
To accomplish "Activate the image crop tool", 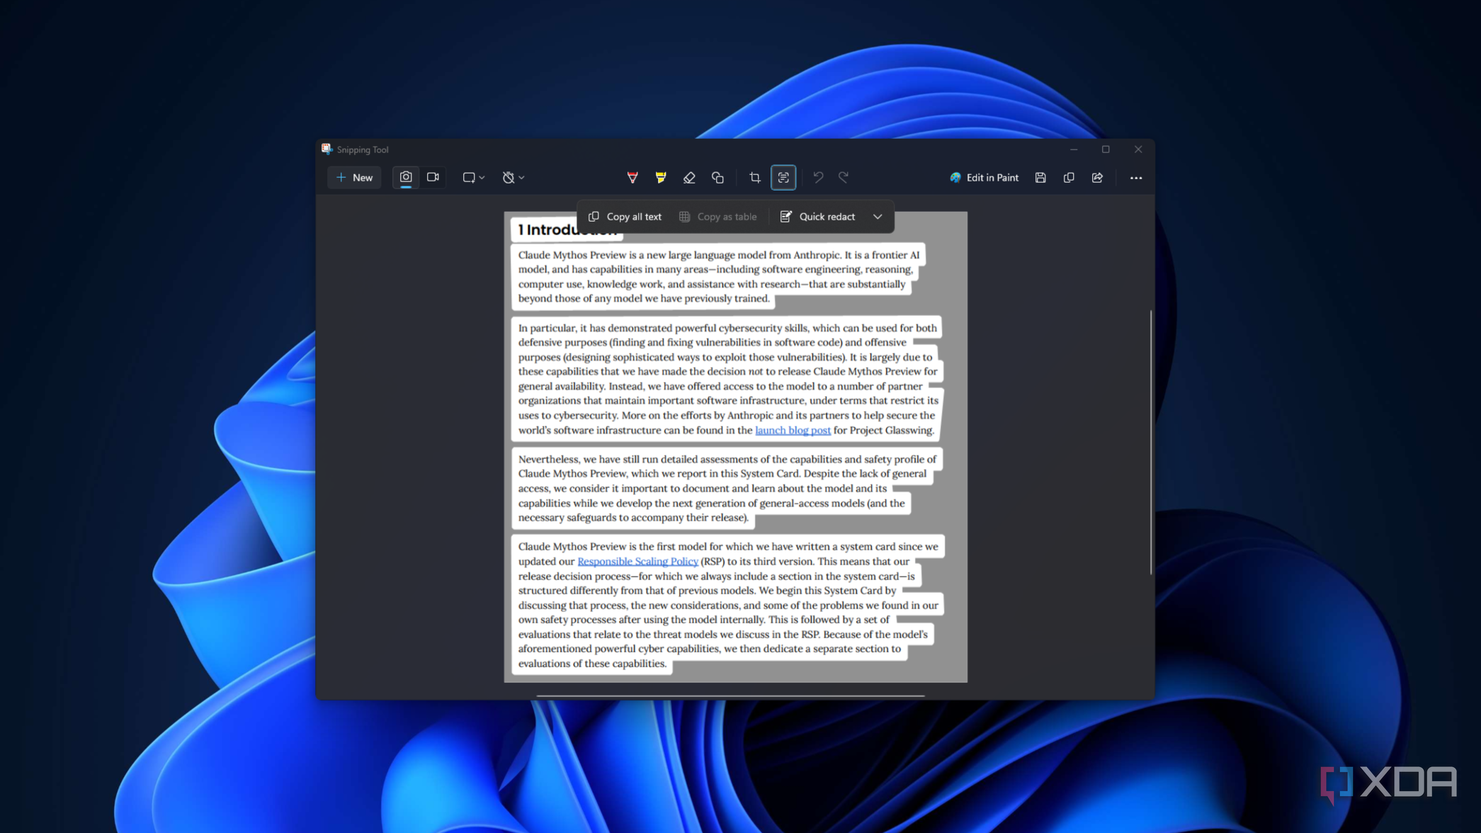I will [x=755, y=178].
